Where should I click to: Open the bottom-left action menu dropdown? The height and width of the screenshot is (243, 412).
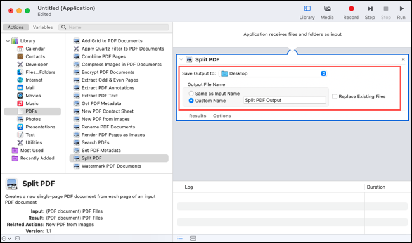(6, 239)
